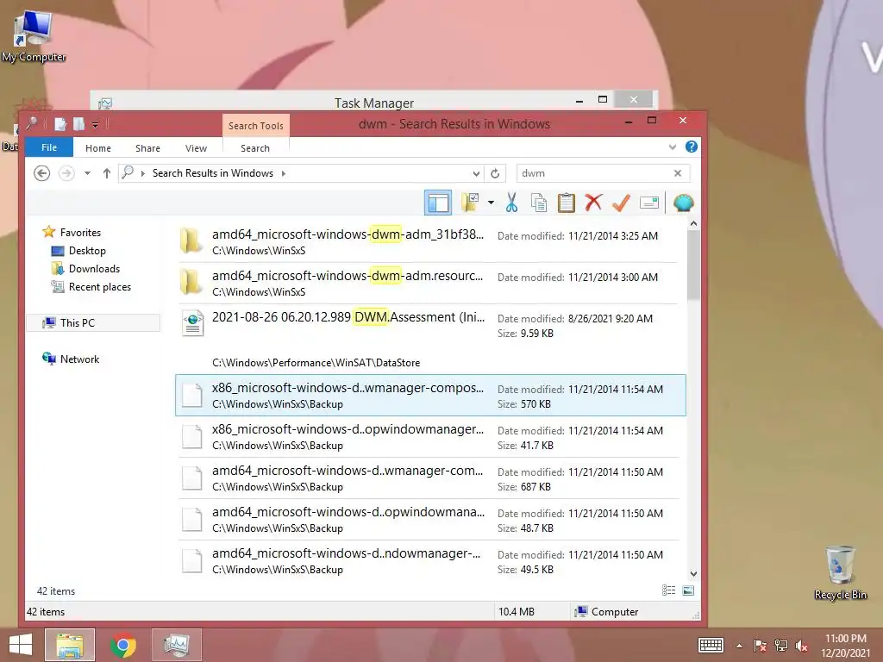Select folder amd64_microsoft-windows-dwm-adm_31bf38
The image size is (883, 662).
click(428, 241)
